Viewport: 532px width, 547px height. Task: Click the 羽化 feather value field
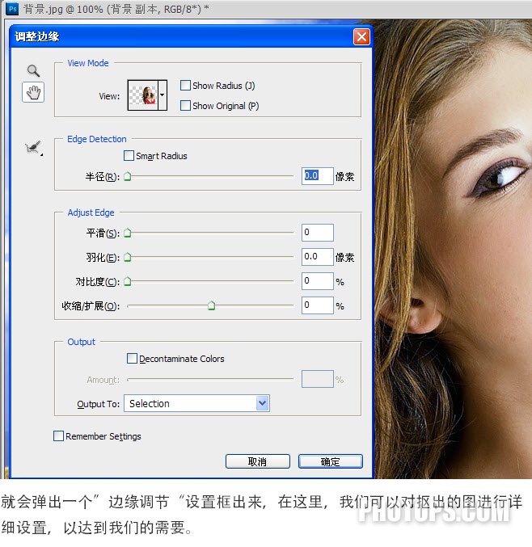[x=317, y=257]
